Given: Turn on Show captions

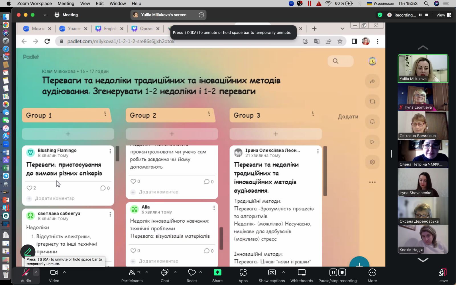Looking at the screenshot, I should click(272, 273).
